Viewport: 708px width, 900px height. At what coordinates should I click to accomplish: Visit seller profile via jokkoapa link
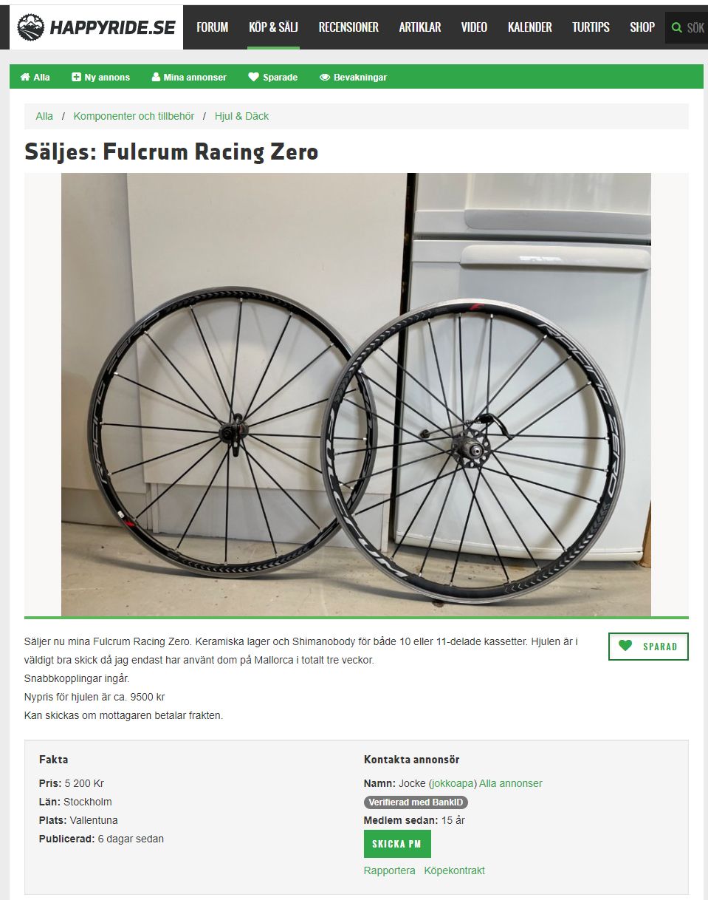point(453,783)
